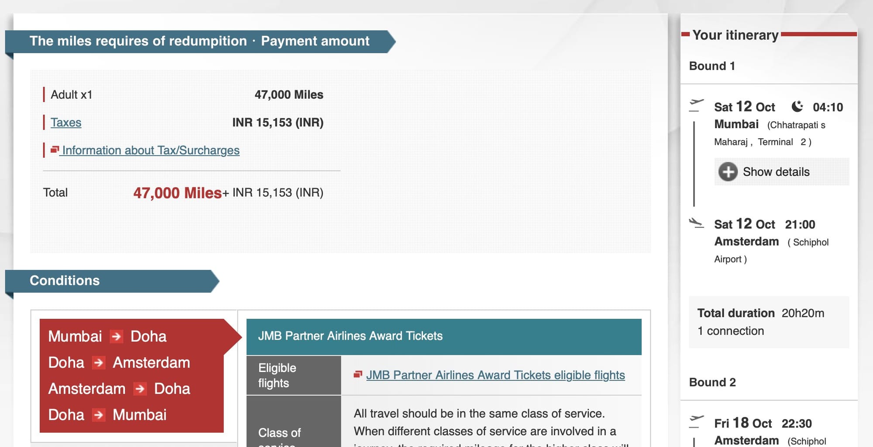Click the red icon before eligible flights link

click(x=358, y=374)
